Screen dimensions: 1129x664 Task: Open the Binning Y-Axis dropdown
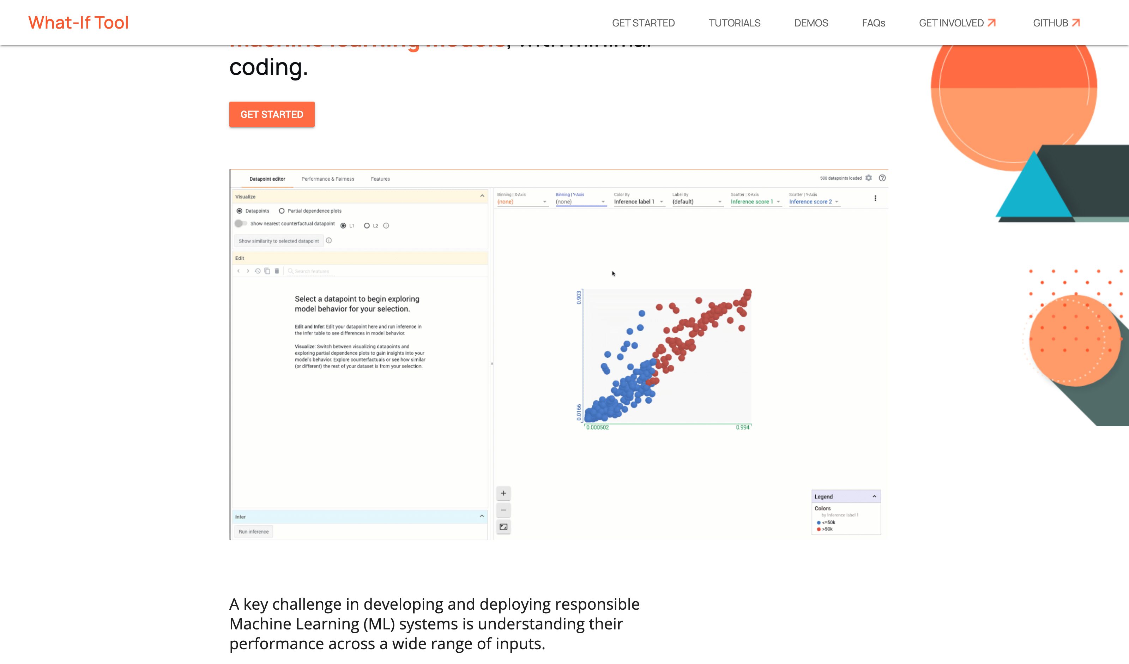[581, 201]
